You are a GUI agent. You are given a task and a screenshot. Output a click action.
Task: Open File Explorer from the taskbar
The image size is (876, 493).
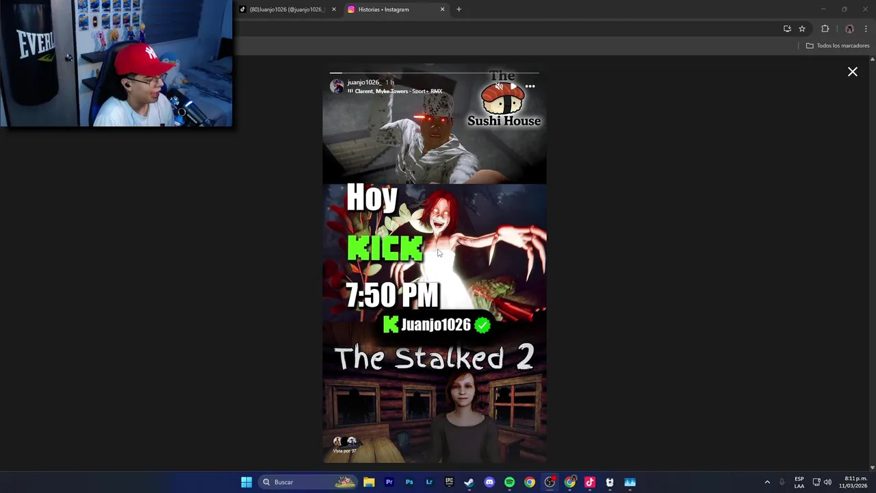[x=369, y=482]
